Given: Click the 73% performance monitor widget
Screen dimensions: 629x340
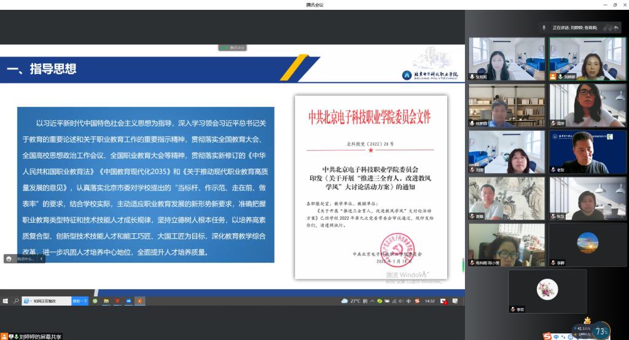Looking at the screenshot, I should click(601, 331).
